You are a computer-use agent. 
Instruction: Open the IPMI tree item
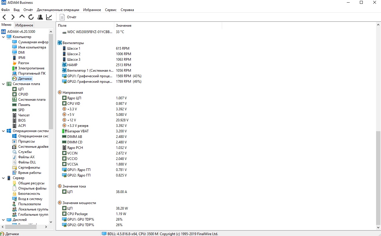tap(22, 58)
